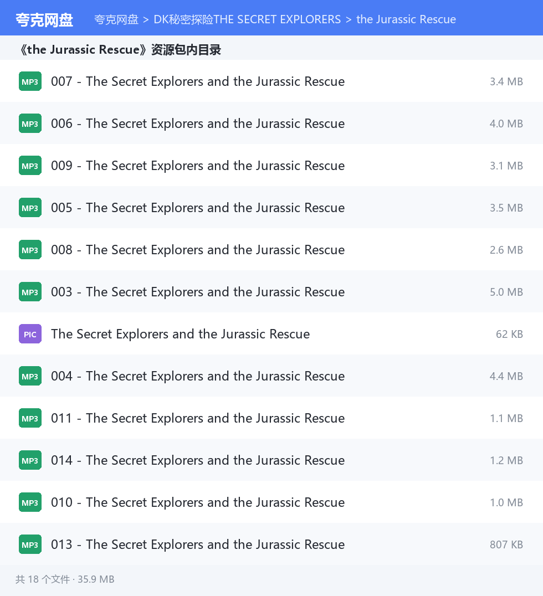Image resolution: width=543 pixels, height=596 pixels.
Task: Open the 夸克网盘 logo at top left
Action: (x=44, y=20)
